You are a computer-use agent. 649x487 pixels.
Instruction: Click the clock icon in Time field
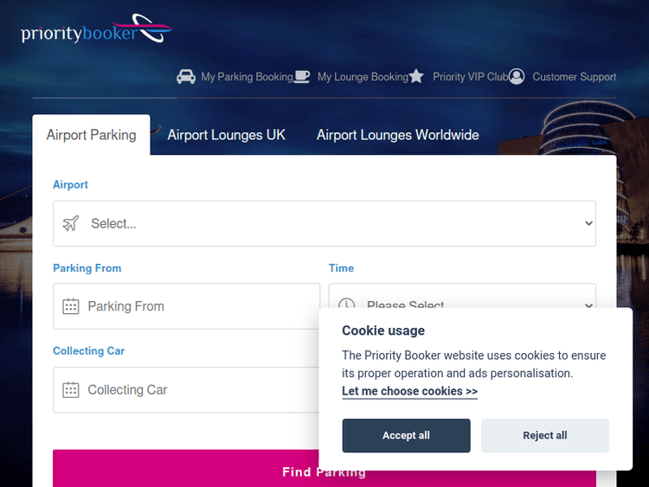click(x=346, y=303)
